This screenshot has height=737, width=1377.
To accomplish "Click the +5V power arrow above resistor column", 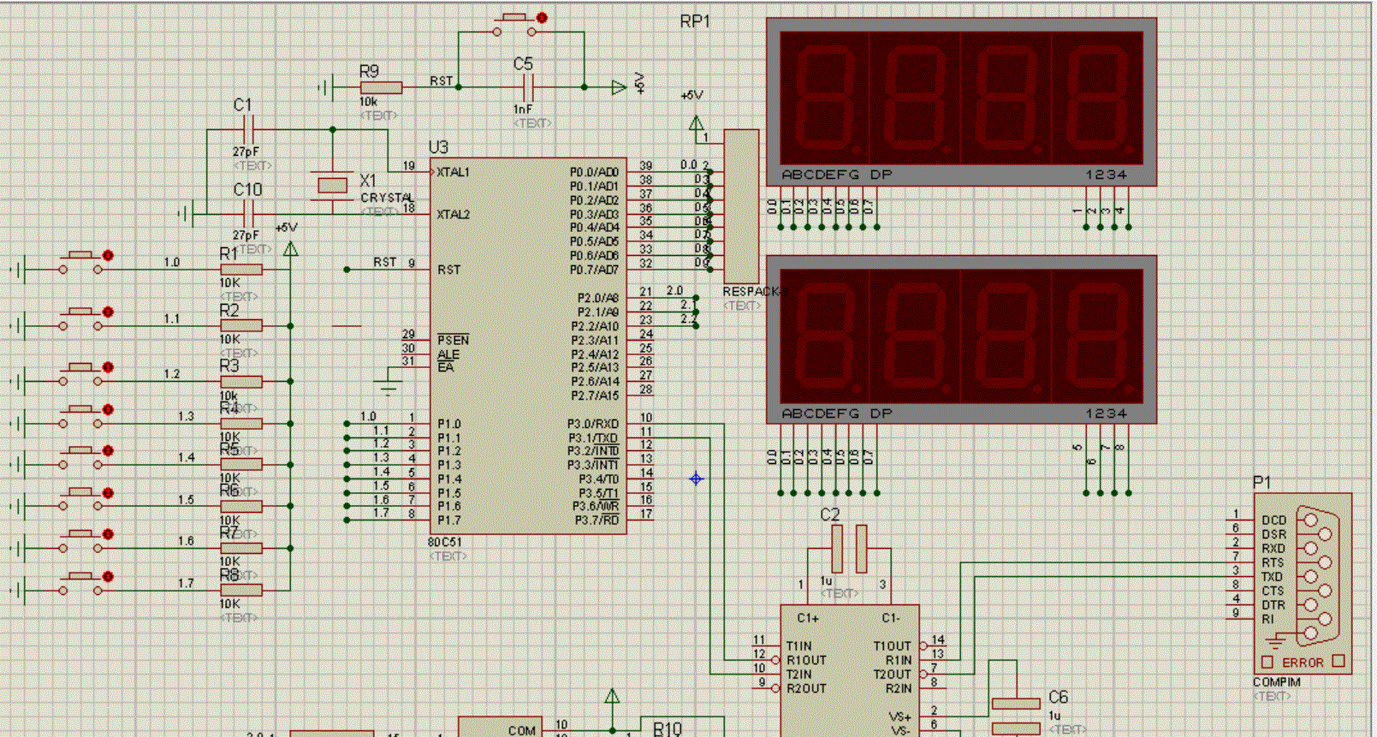I will tap(291, 248).
